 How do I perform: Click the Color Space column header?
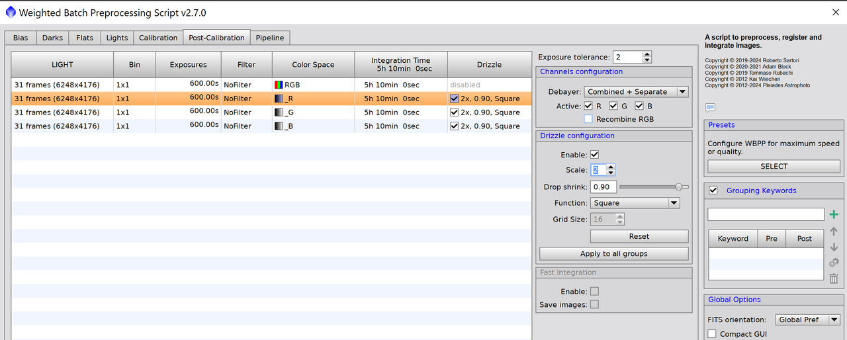pos(313,65)
